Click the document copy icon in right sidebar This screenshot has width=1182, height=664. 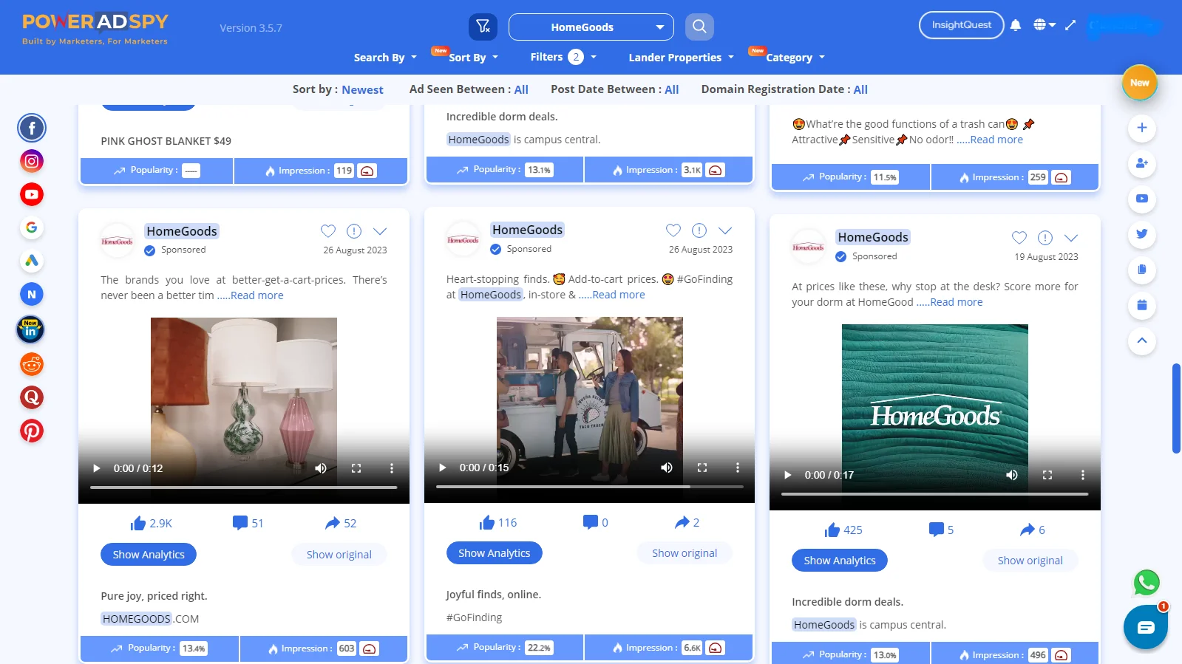1142,270
